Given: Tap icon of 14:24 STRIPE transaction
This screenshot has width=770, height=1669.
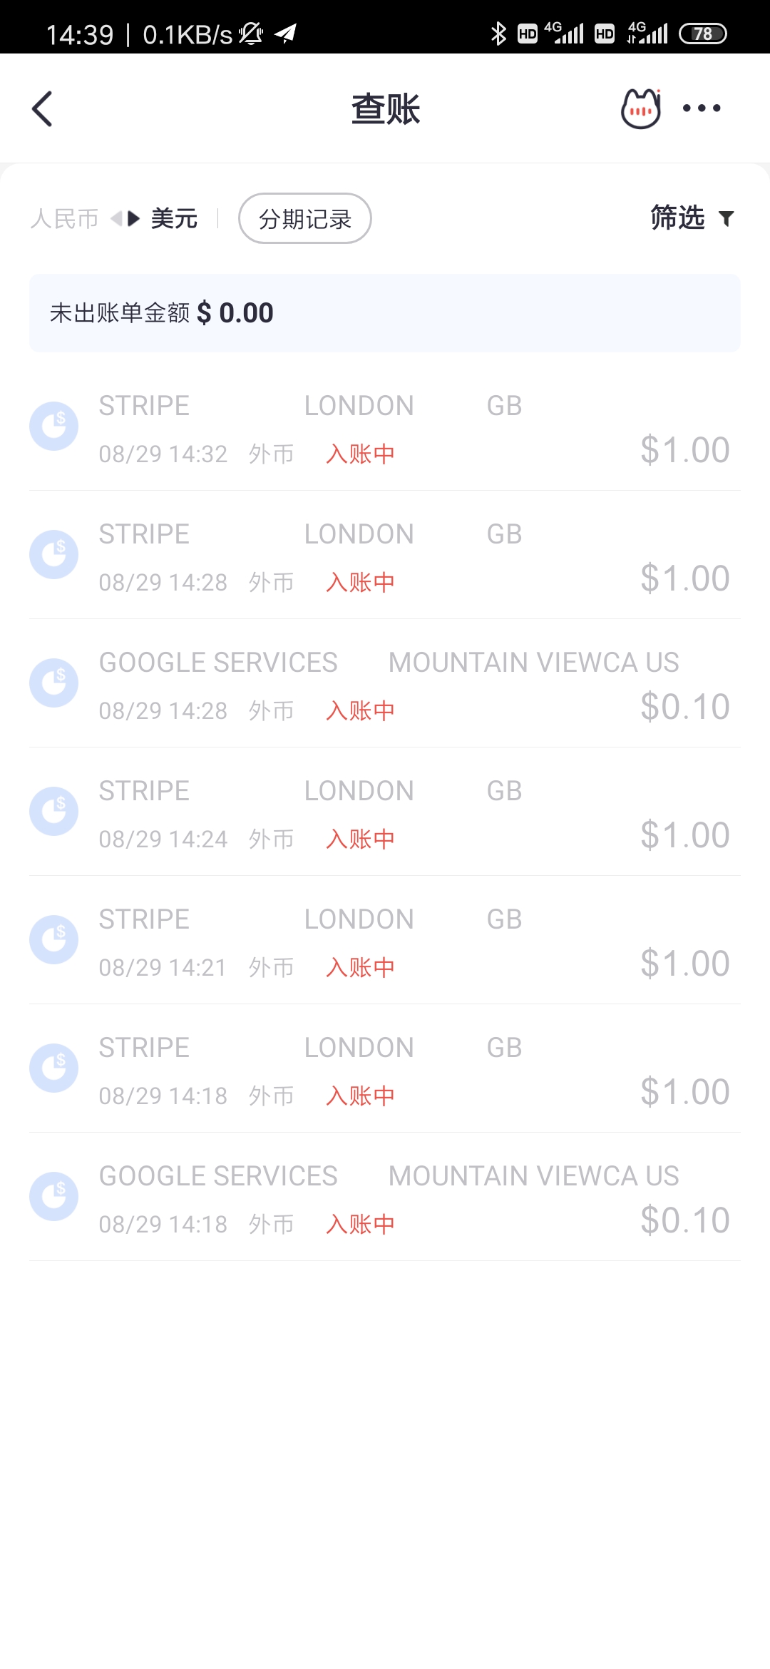Looking at the screenshot, I should click(53, 812).
